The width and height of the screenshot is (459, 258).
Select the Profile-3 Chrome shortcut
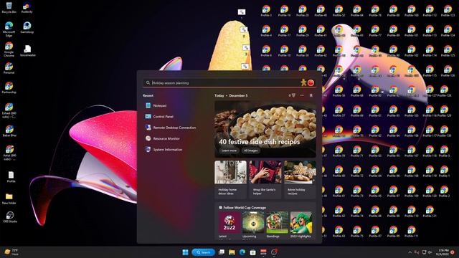(x=266, y=11)
